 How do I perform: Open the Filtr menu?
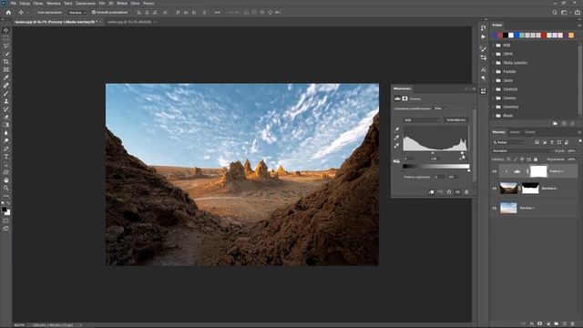coord(102,4)
